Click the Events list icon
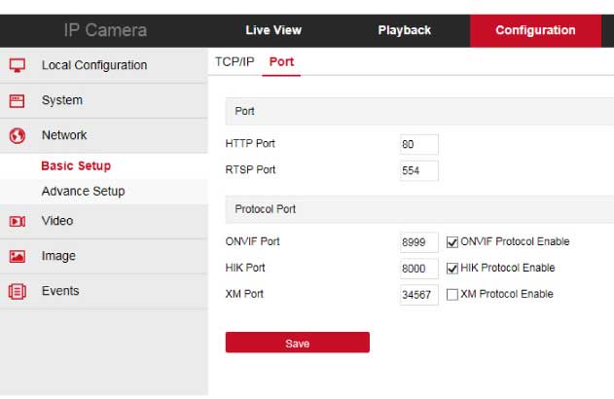 click(17, 291)
